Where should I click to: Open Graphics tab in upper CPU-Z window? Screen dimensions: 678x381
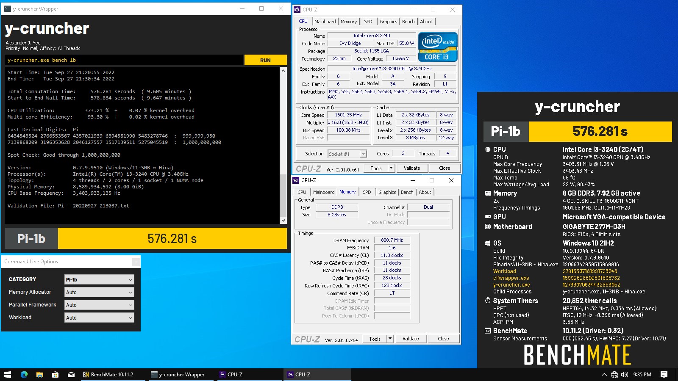(389, 22)
